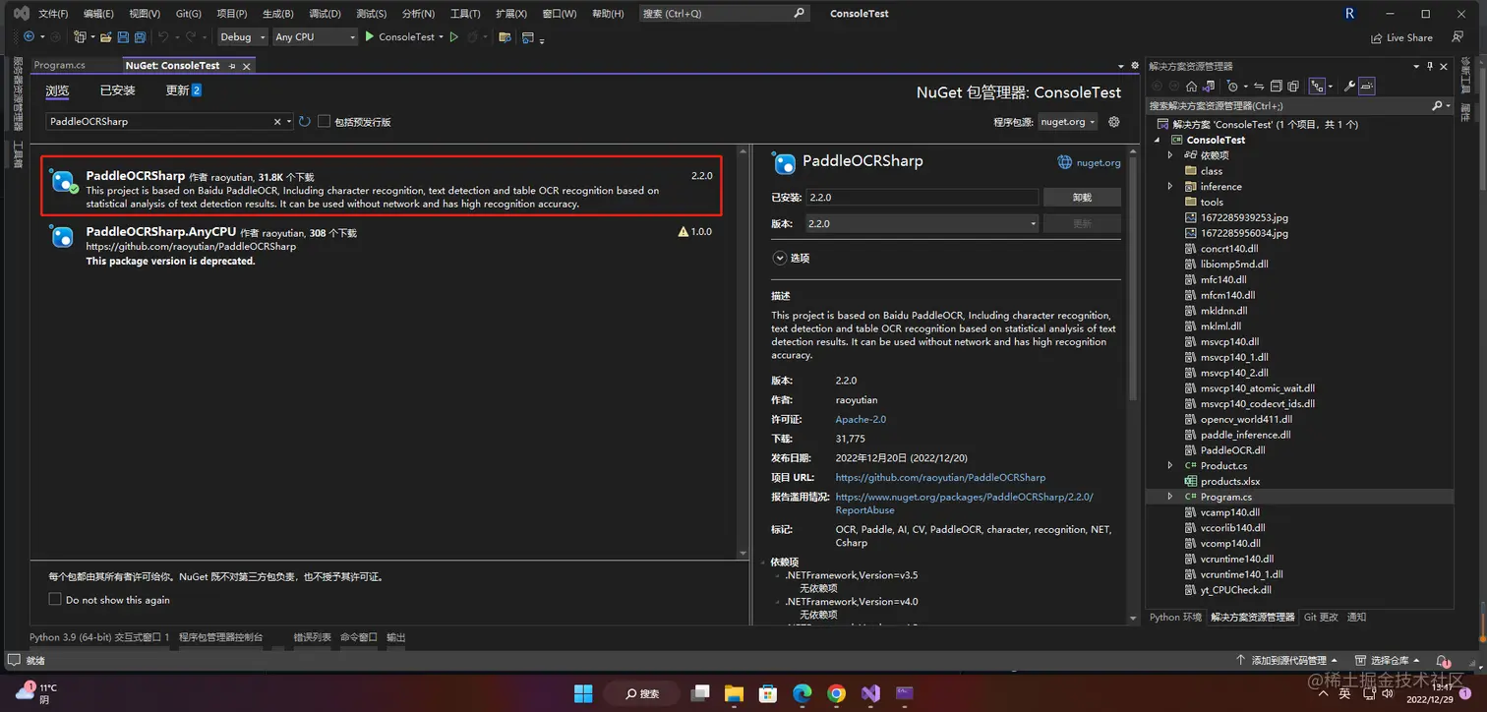Screen dimensions: 1487x712
Task: Check the Do not show this again box
Action: [55, 600]
